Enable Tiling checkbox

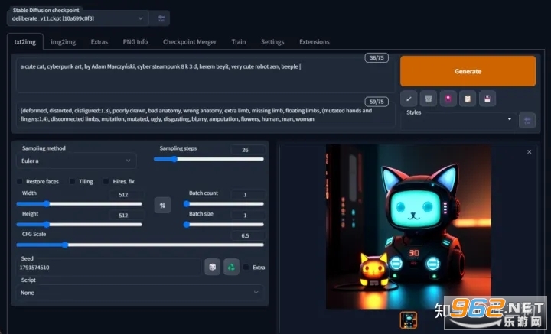(72, 181)
